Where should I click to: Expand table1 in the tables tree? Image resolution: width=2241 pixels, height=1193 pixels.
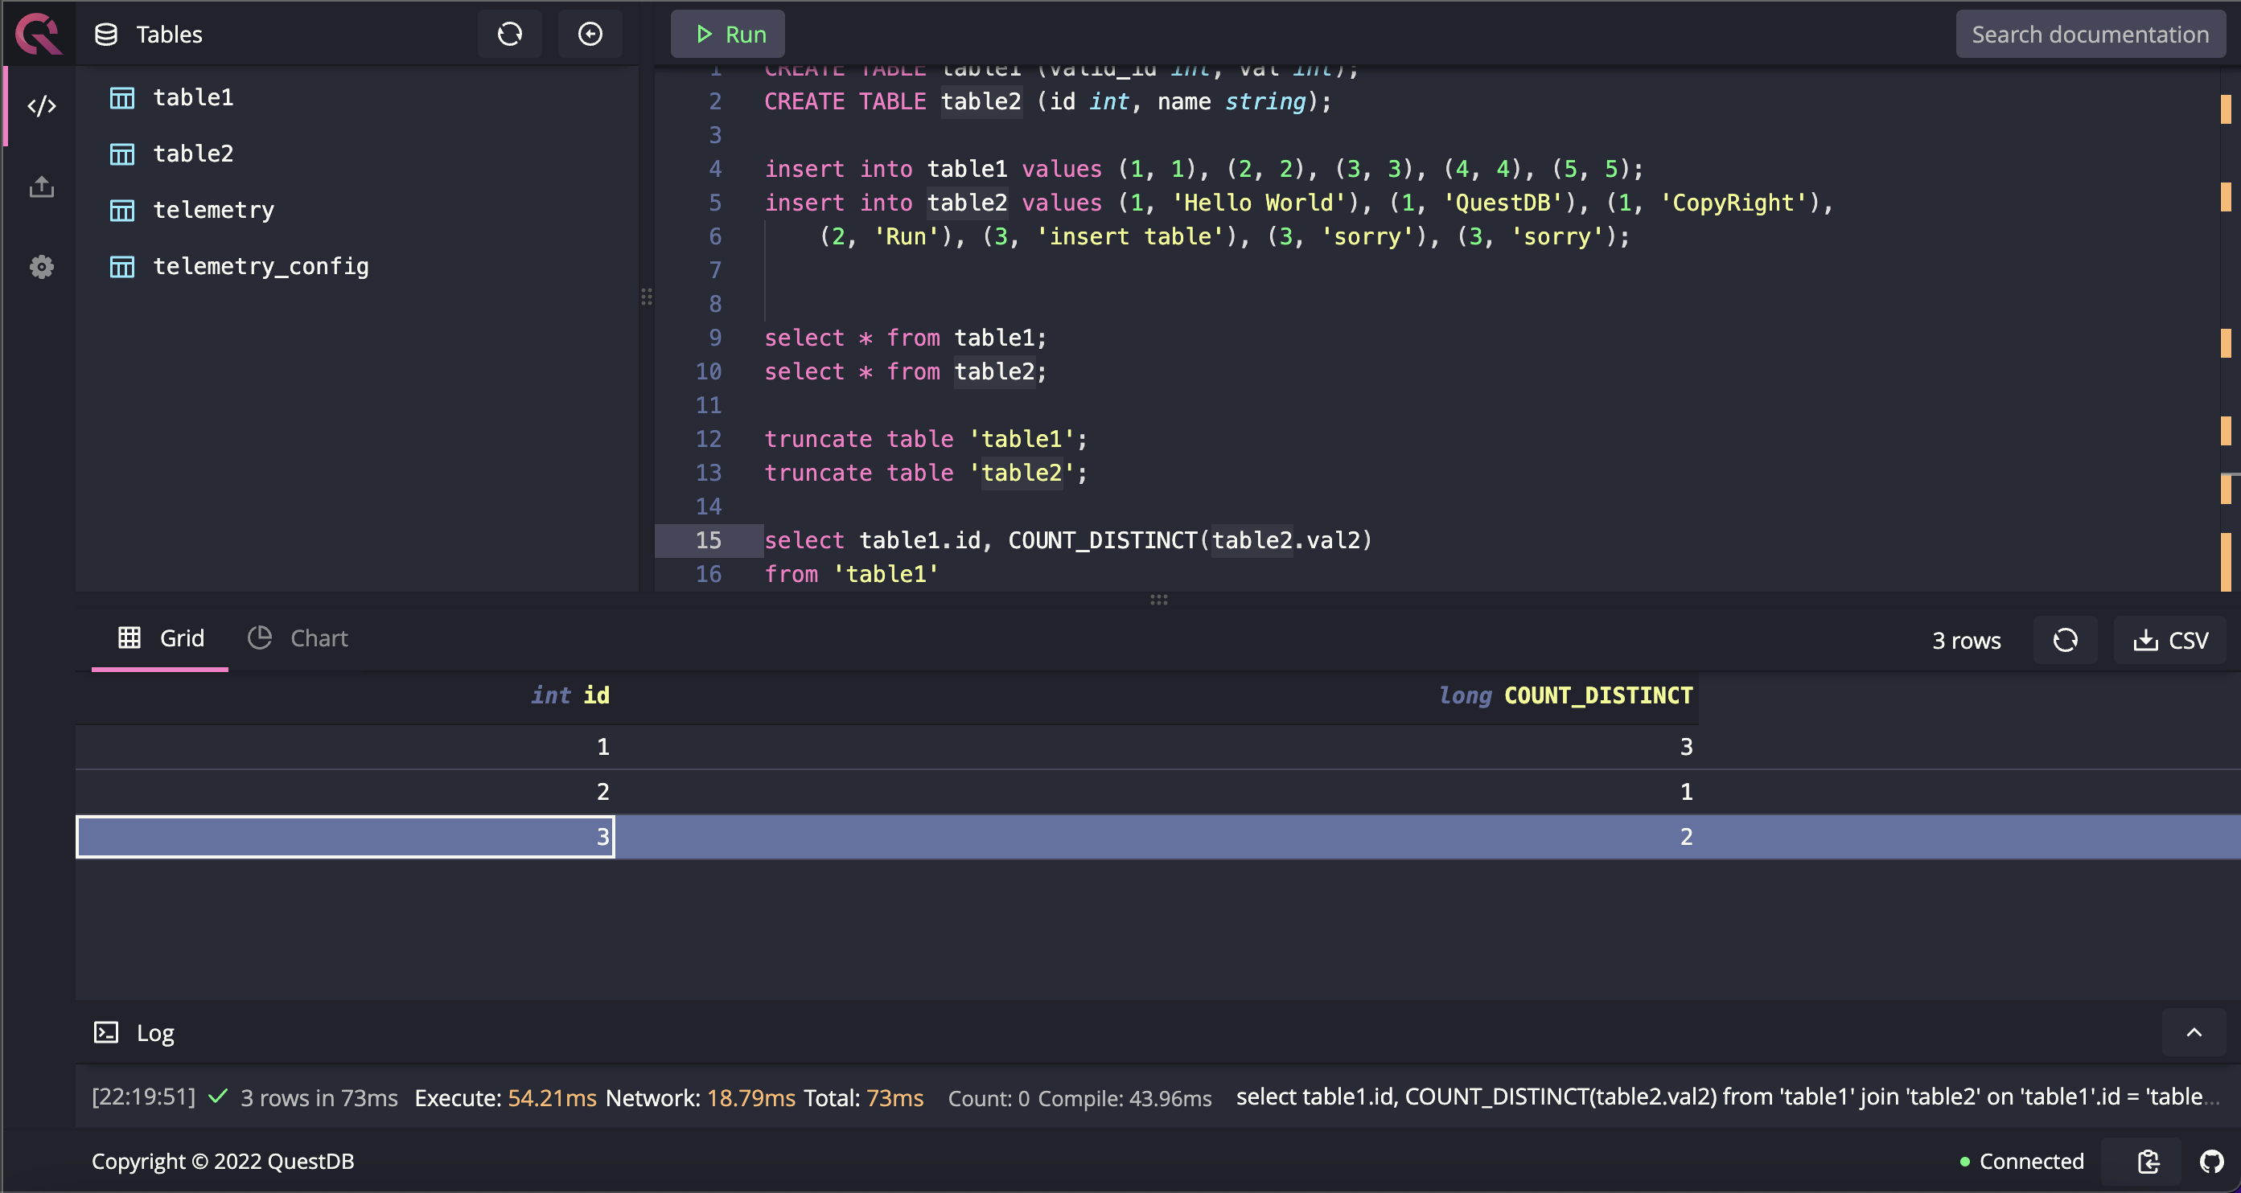(x=192, y=97)
